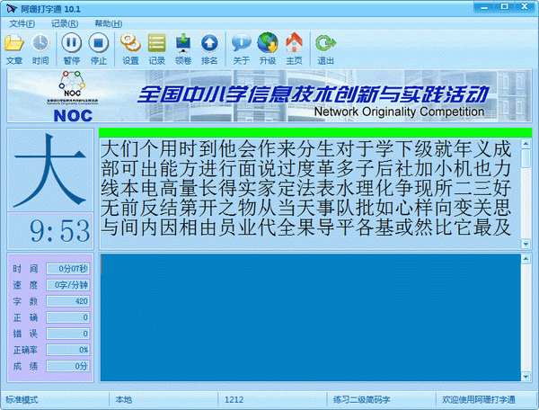Click the down arrow of the article text scrollbar

coord(526,244)
